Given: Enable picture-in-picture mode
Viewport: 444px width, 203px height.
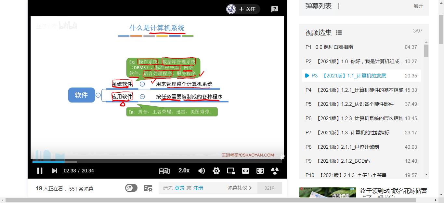Looking at the screenshot, I should [231, 171].
